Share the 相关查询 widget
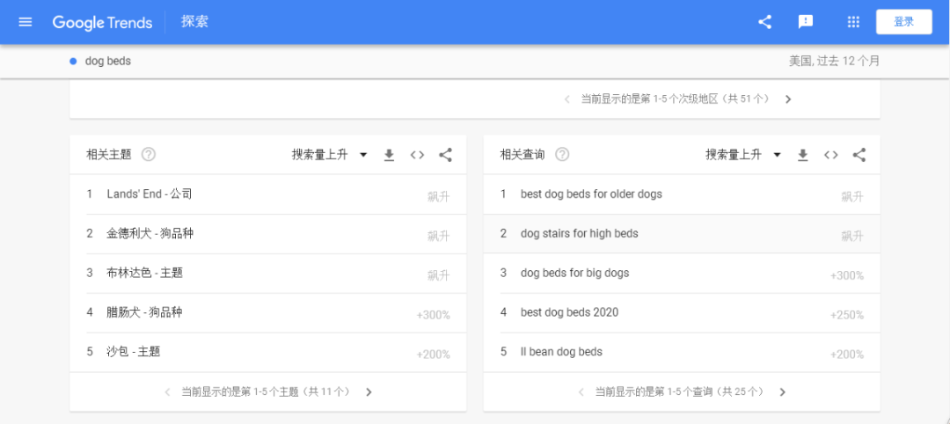Screen dimensions: 950x424 coord(859,155)
